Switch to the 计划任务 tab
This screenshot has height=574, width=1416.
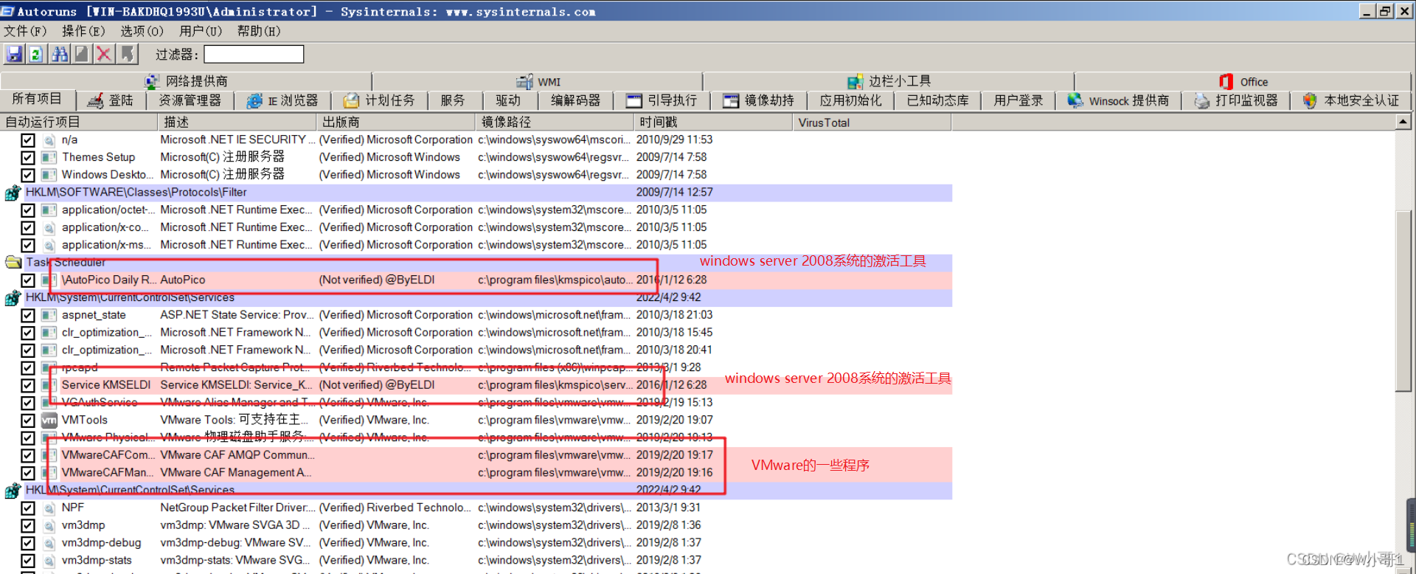pos(380,100)
